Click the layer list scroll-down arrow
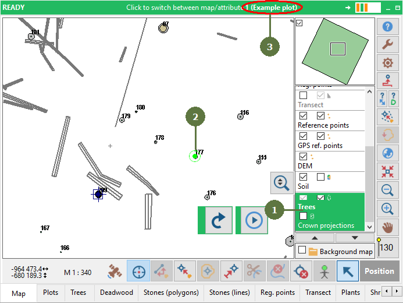 [370, 227]
